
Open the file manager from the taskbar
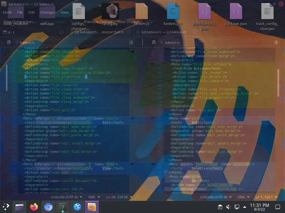tap(19, 207)
